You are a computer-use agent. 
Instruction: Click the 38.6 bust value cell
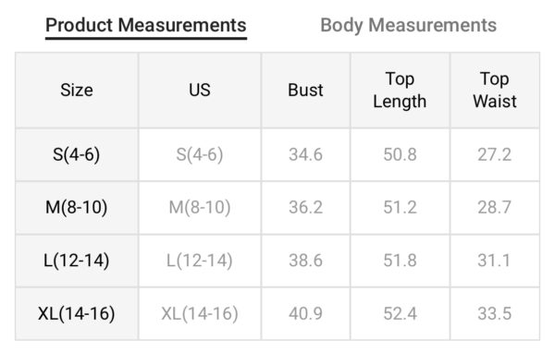point(306,261)
